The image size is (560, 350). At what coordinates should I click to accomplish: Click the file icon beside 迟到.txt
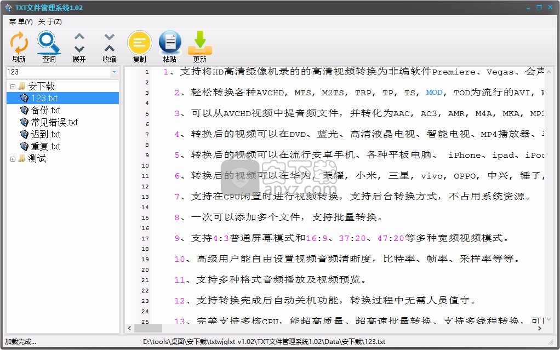click(x=24, y=134)
